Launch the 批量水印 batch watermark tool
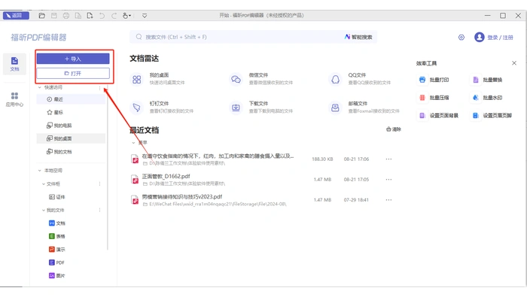The width and height of the screenshot is (527, 297). pyautogui.click(x=487, y=98)
